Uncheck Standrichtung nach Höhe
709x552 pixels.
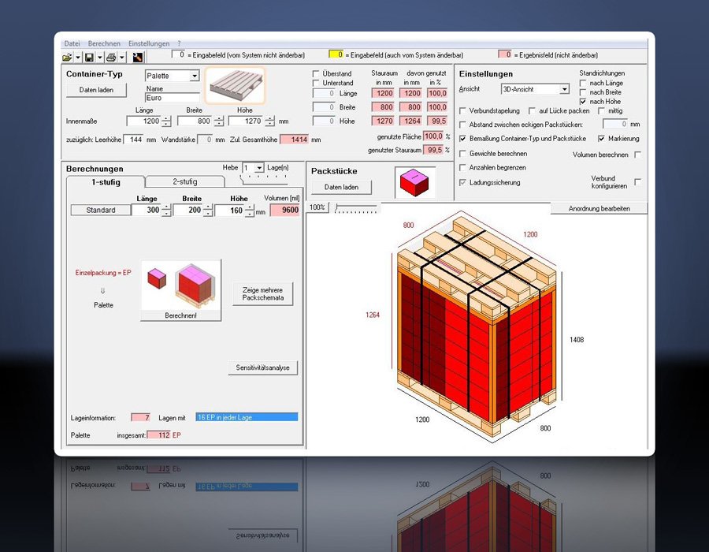pos(583,102)
